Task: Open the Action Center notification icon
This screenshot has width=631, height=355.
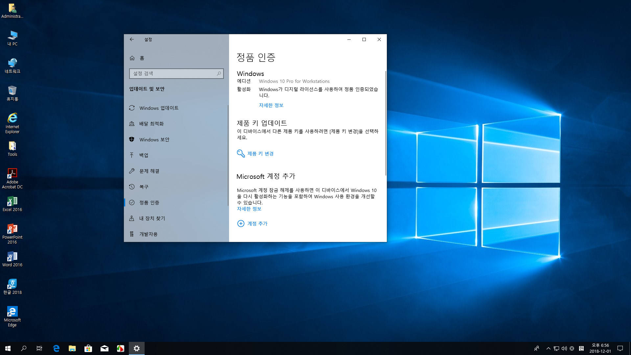Action: pyautogui.click(x=620, y=348)
